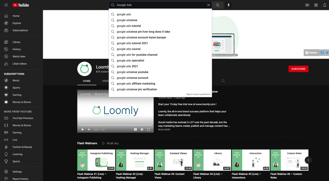Click READ MORE under the description
329x181 pixels.
pos(164,130)
